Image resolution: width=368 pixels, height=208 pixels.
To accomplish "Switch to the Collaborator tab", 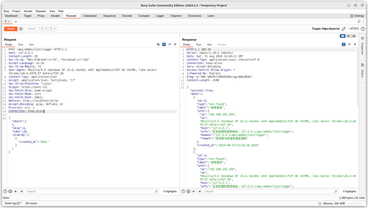I will 90,16.
